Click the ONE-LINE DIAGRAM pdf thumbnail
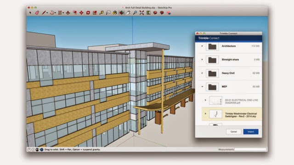This screenshot has height=165, width=294. 215,100
